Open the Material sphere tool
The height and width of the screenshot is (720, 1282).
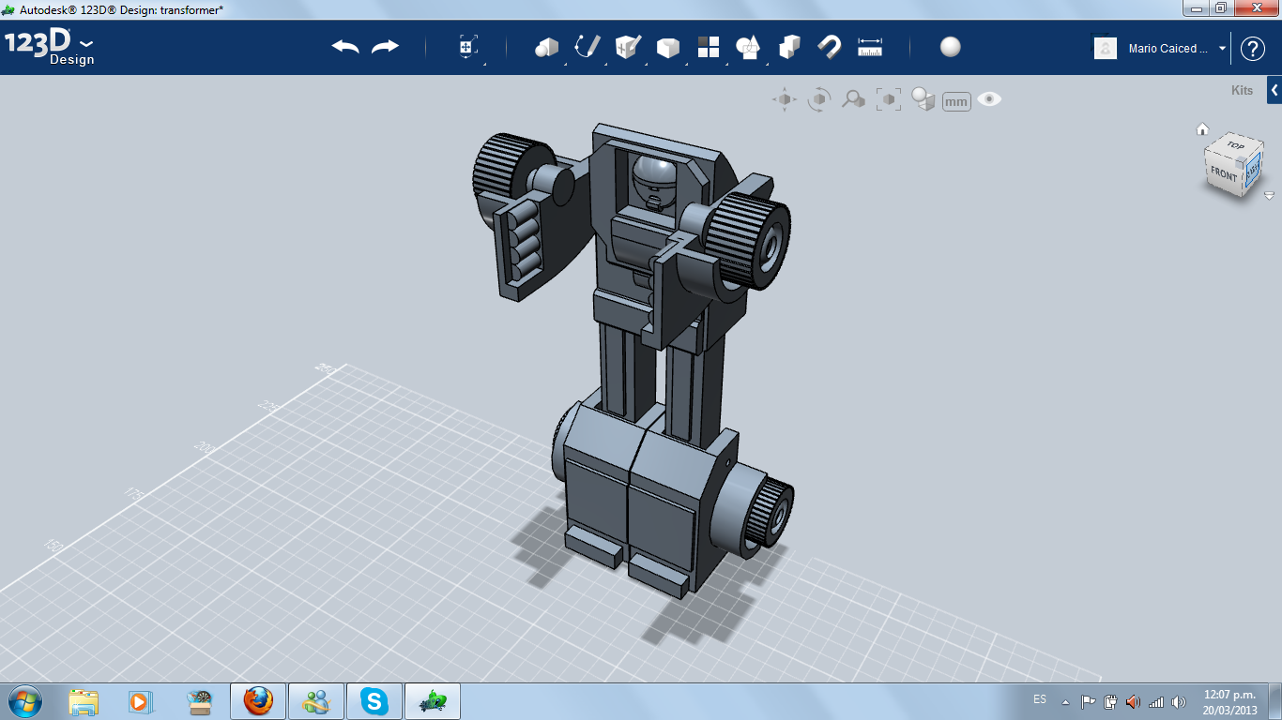(x=951, y=47)
